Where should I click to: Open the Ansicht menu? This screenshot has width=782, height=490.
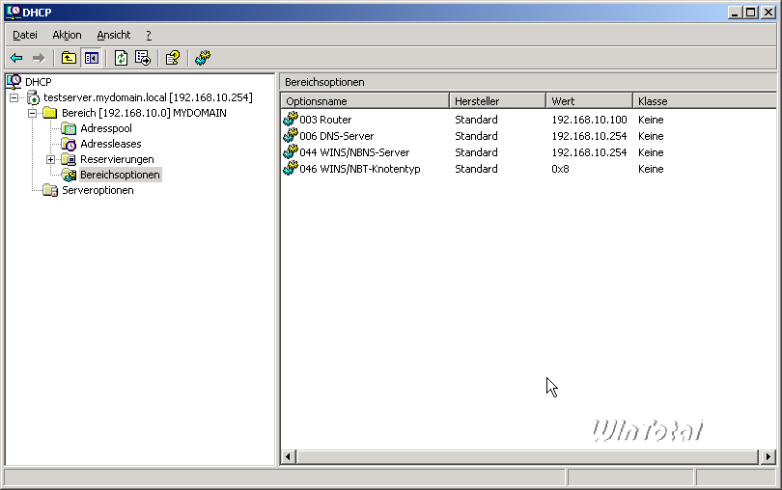114,35
